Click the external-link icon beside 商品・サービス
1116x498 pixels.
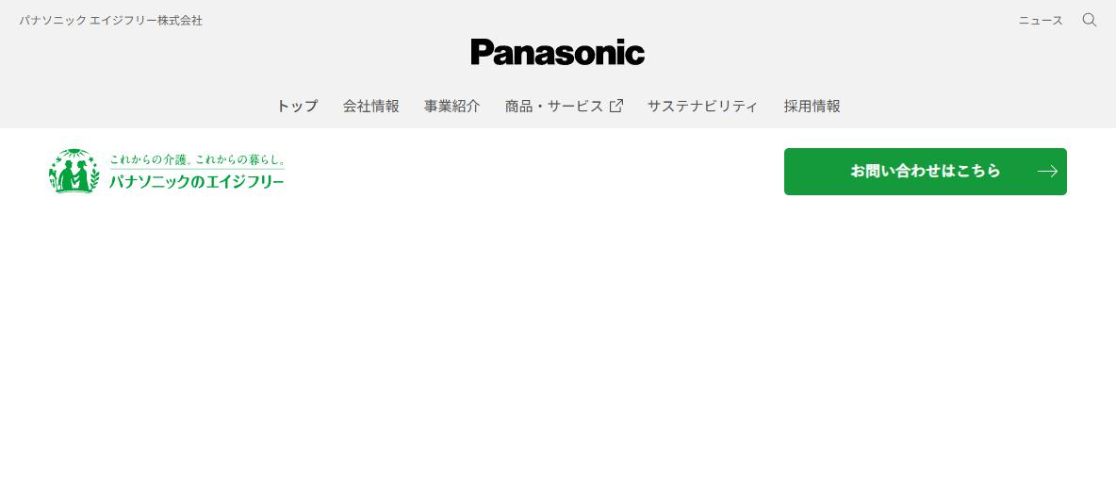(x=616, y=107)
